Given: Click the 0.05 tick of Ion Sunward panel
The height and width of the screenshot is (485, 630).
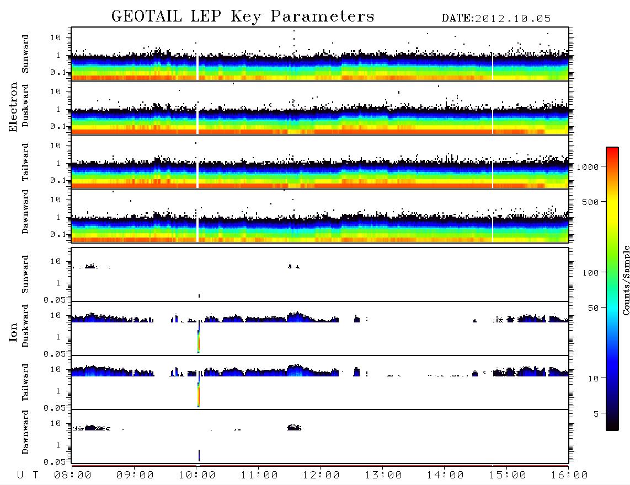Looking at the screenshot, I should (x=54, y=300).
